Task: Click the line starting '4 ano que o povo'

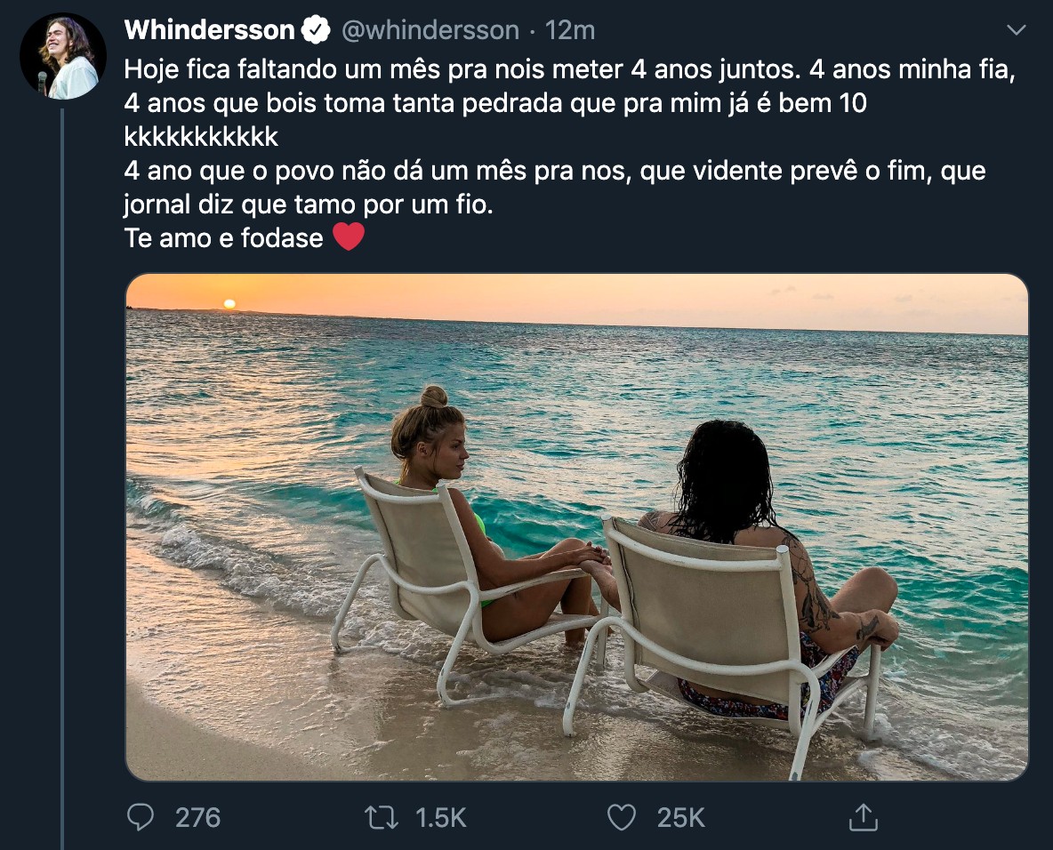Action: point(555,171)
